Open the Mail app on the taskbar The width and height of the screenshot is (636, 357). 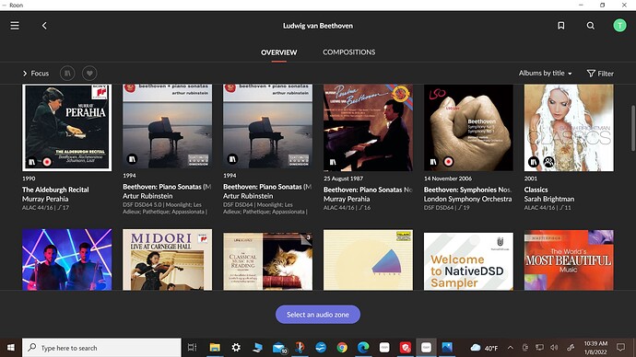point(279,347)
